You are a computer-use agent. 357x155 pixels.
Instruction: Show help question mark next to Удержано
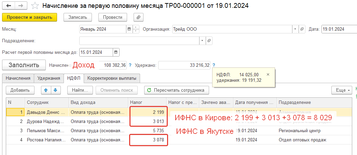coord(214,65)
